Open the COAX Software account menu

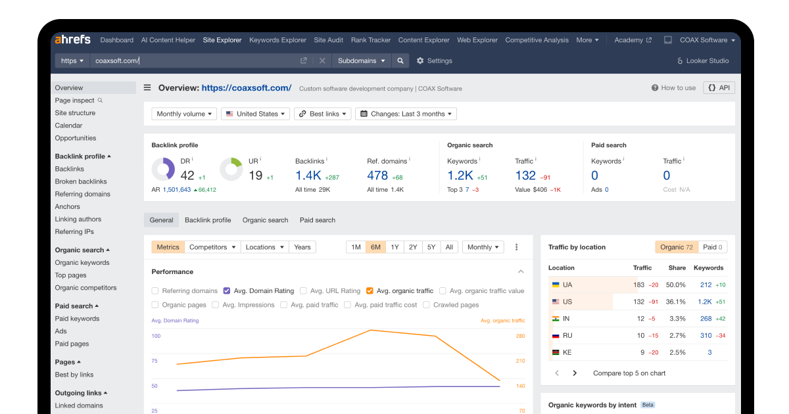706,40
